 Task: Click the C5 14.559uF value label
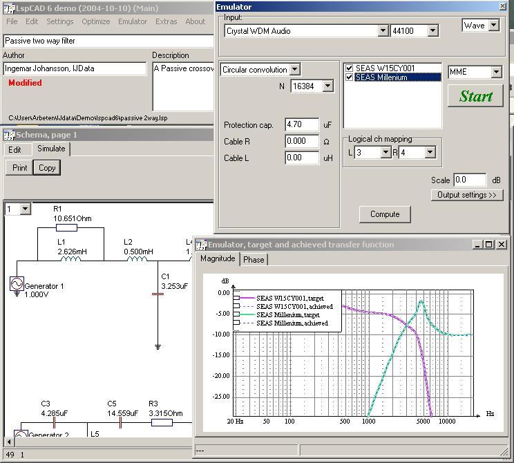[x=122, y=413]
